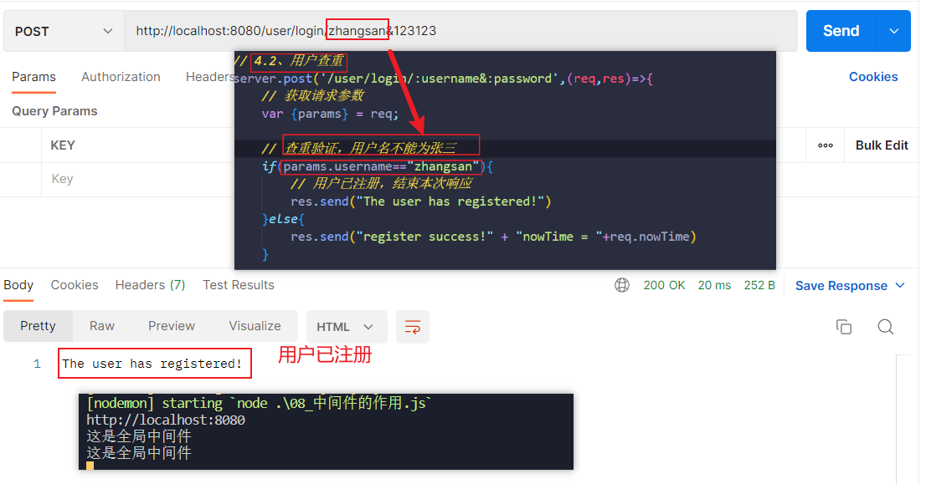This screenshot has height=484, width=926.
Task: Select the Visualize response view
Action: point(255,326)
